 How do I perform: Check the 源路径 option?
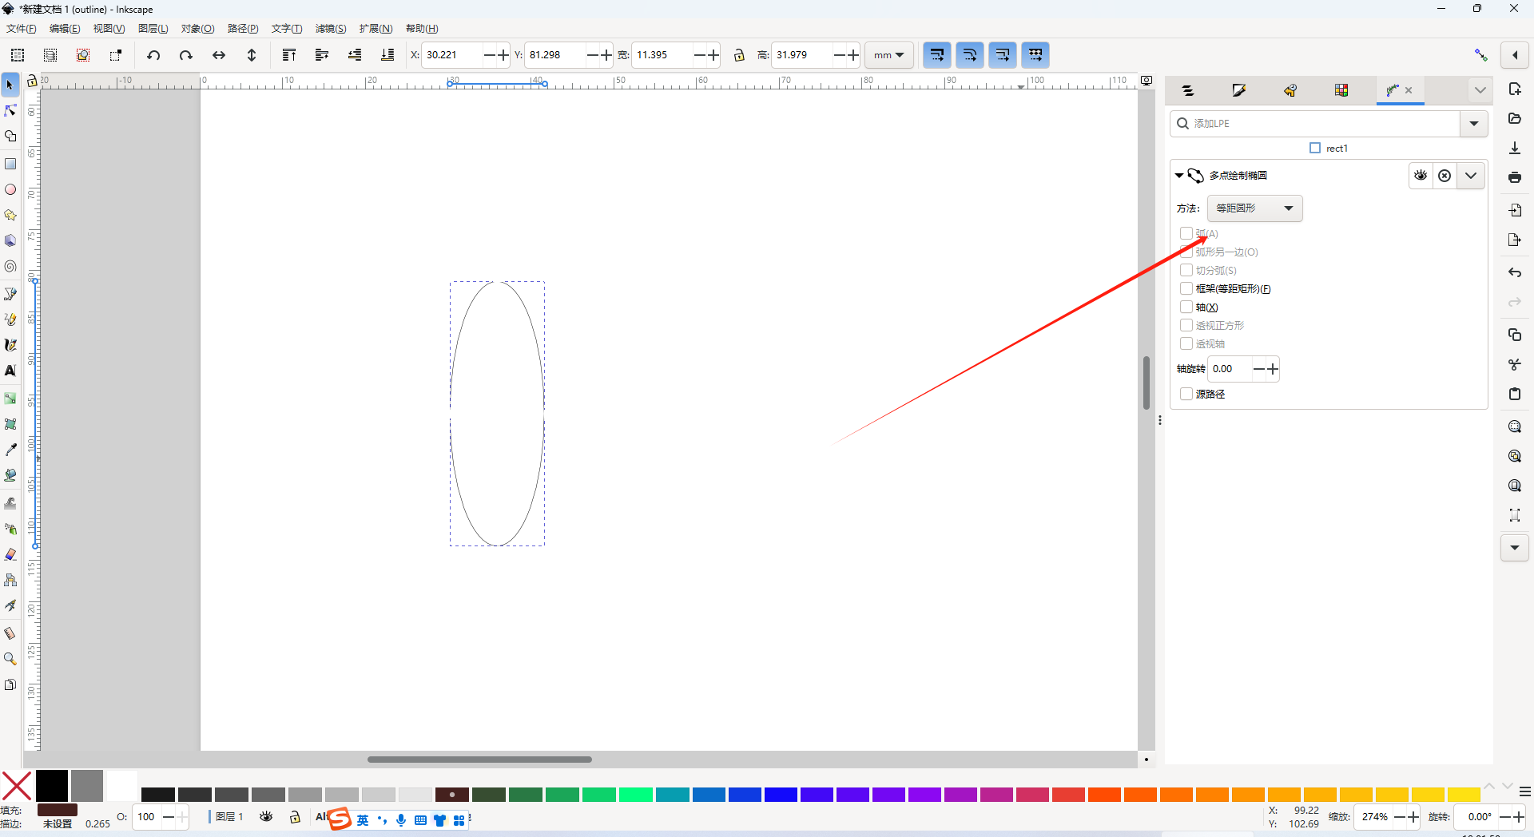point(1186,394)
